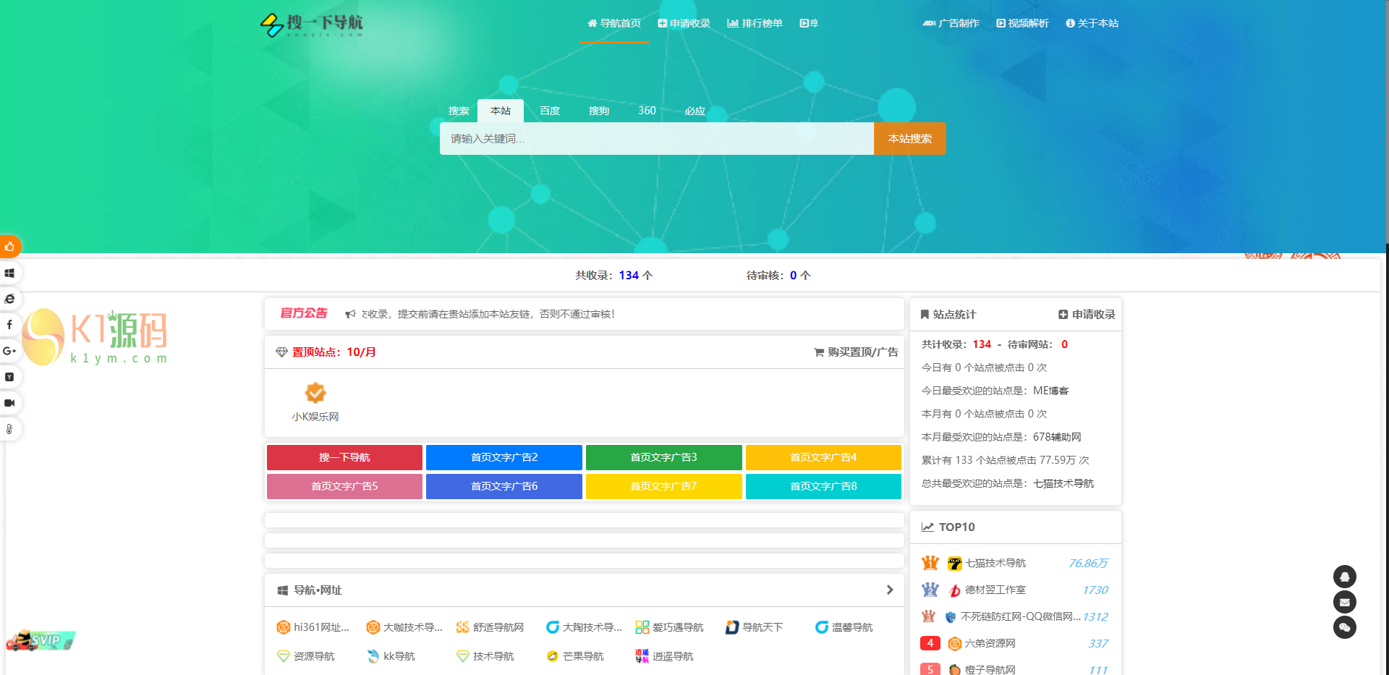This screenshot has height=675, width=1389.
Task: Click the diamond icon beside 置顶站点
Action: pyautogui.click(x=282, y=352)
